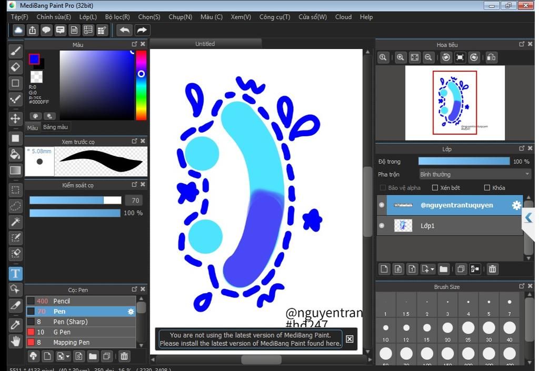Screen dimensions: 539x371
Task: Toggle visibility of Lớp1 layer
Action: (382, 226)
